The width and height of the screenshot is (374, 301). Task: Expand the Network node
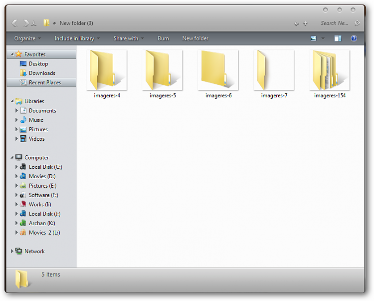pyautogui.click(x=12, y=251)
